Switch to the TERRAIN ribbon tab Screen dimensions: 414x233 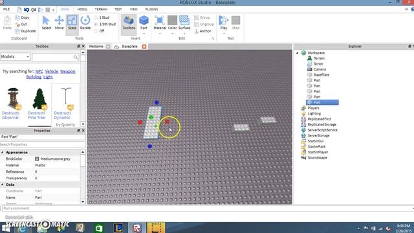tap(101, 9)
